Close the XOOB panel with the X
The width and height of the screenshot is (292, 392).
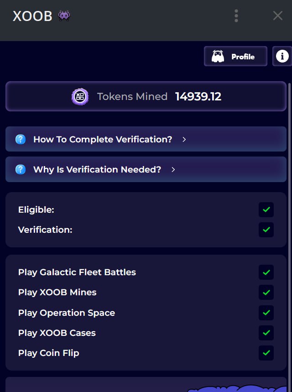coord(278,16)
